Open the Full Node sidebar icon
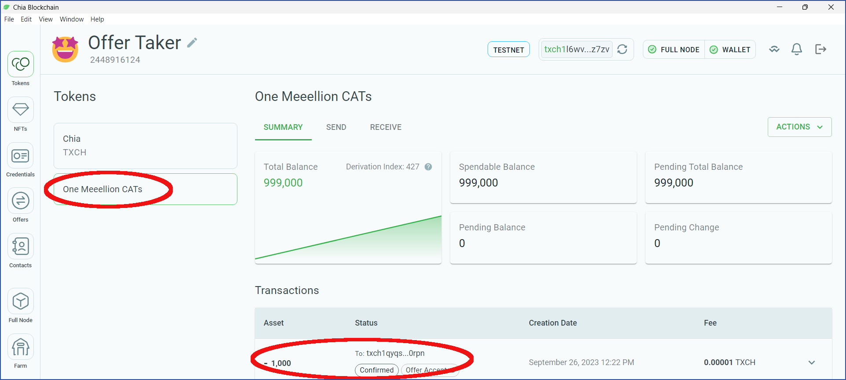The image size is (846, 380). [x=21, y=301]
